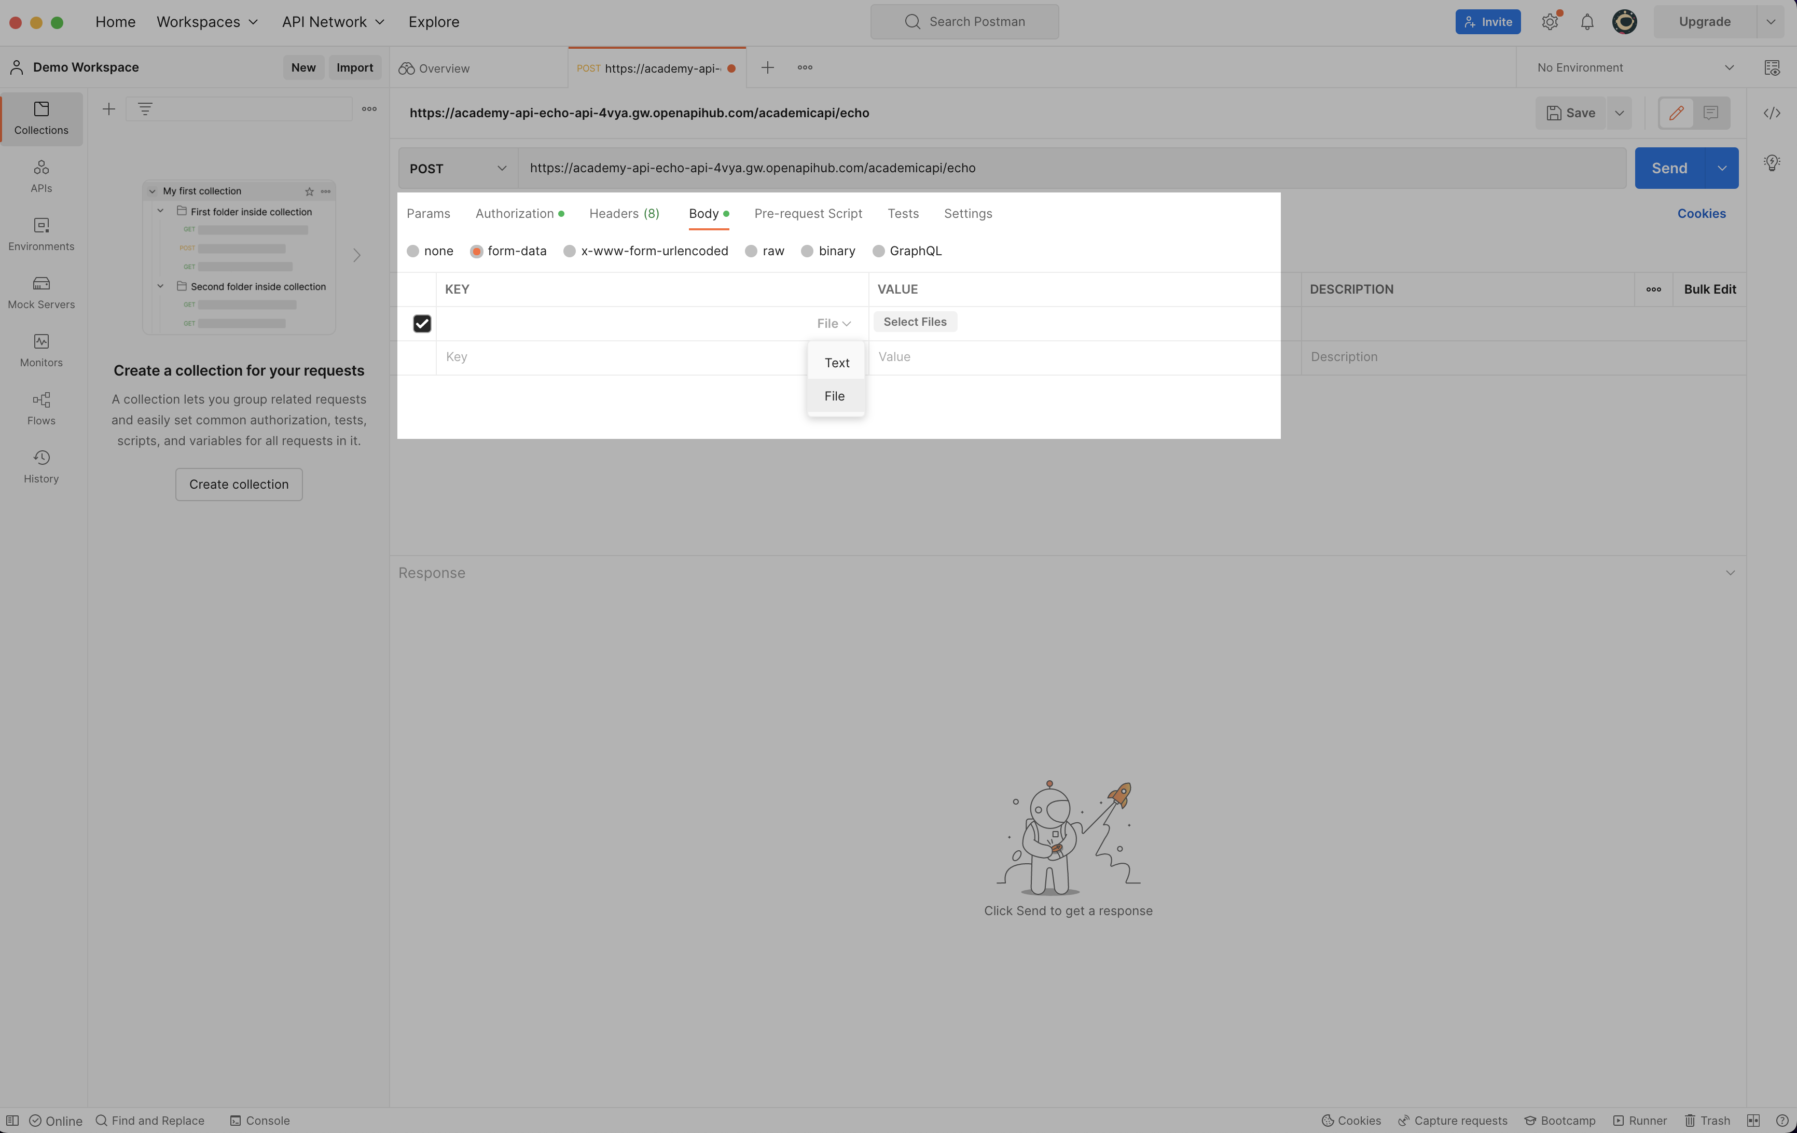Open the Monitors sidebar icon
The height and width of the screenshot is (1133, 1797).
tap(41, 350)
